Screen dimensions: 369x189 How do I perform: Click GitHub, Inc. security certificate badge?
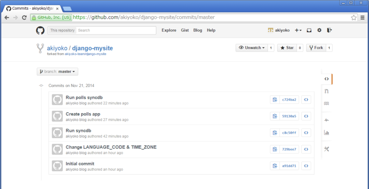tap(51, 17)
